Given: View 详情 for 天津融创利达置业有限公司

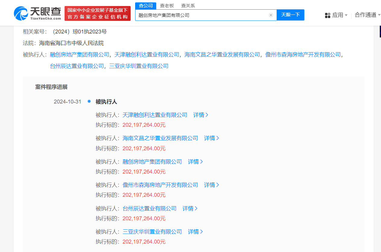Looking at the screenshot, I should point(201,115).
